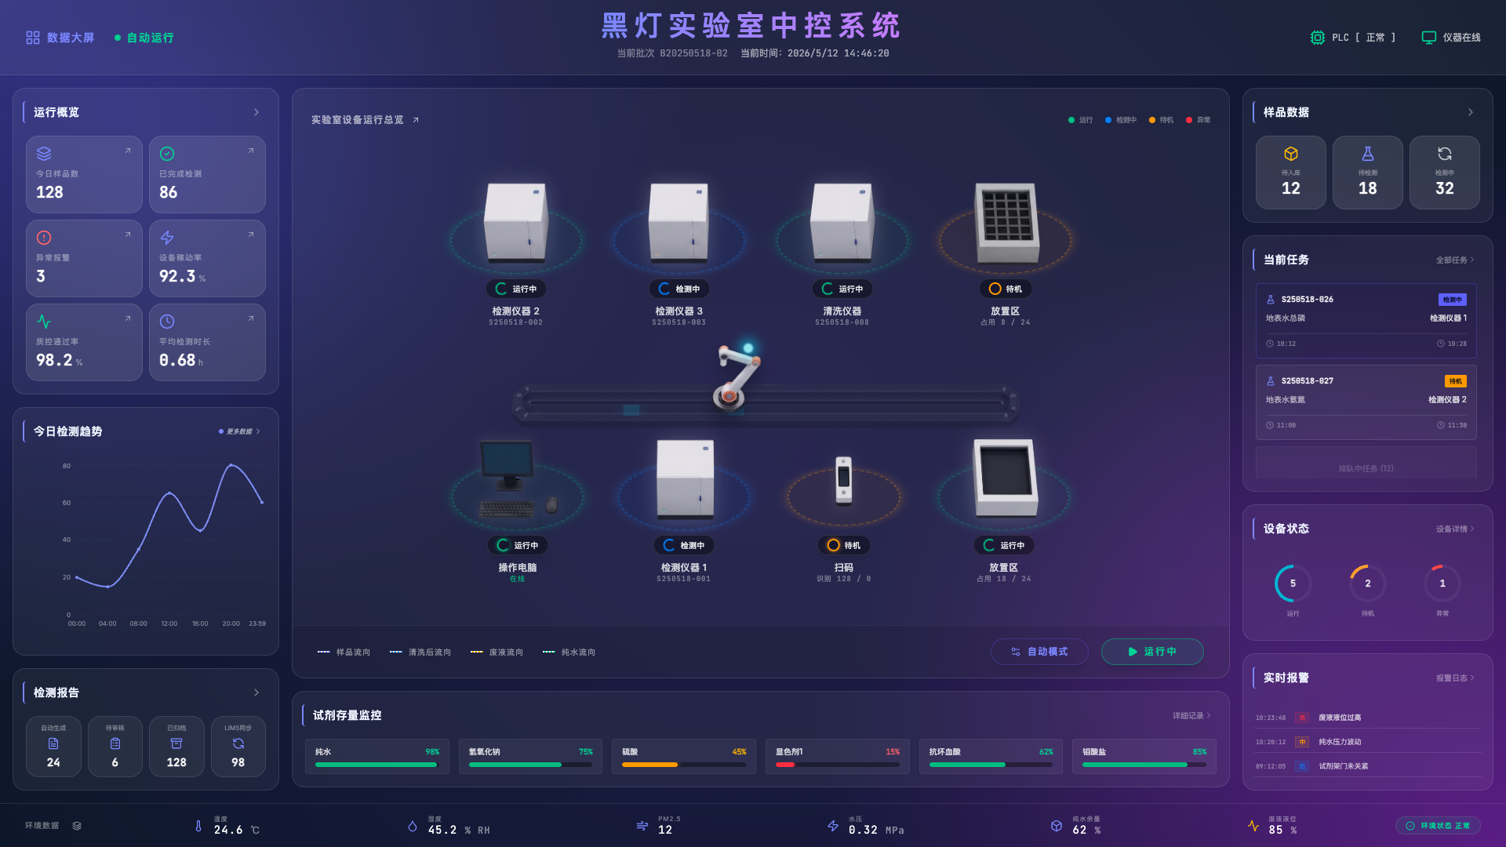Viewport: 1506px width, 847px height.
Task: Open task card S250518-027
Action: coord(1366,402)
